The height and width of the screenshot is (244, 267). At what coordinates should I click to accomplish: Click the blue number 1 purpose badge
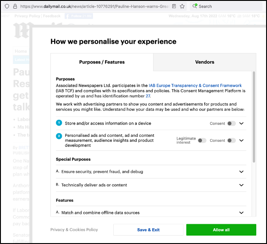click(59, 123)
